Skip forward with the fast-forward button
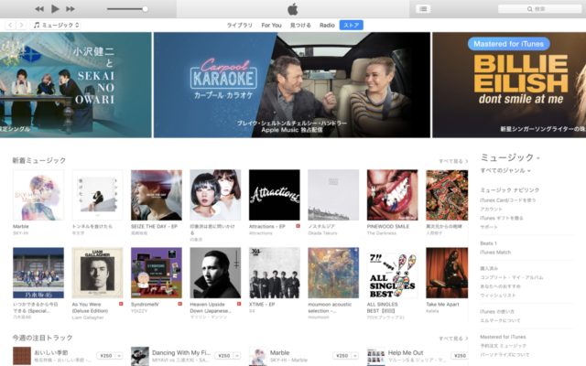 pyautogui.click(x=71, y=8)
